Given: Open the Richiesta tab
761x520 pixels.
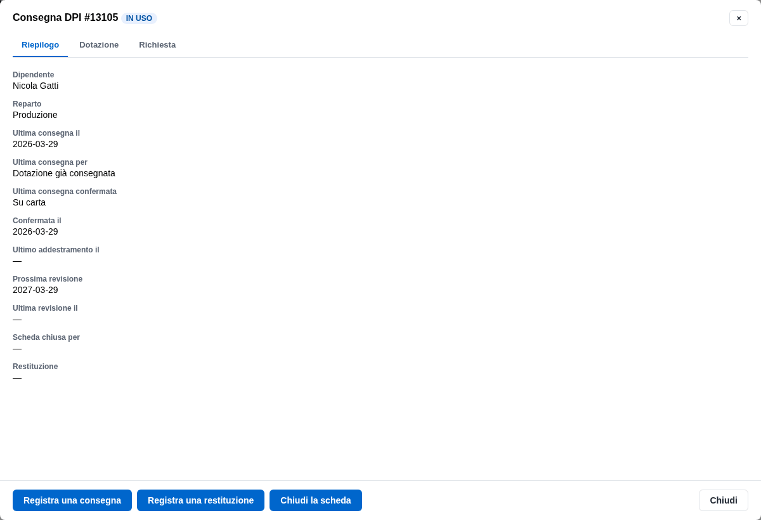Looking at the screenshot, I should (x=157, y=45).
